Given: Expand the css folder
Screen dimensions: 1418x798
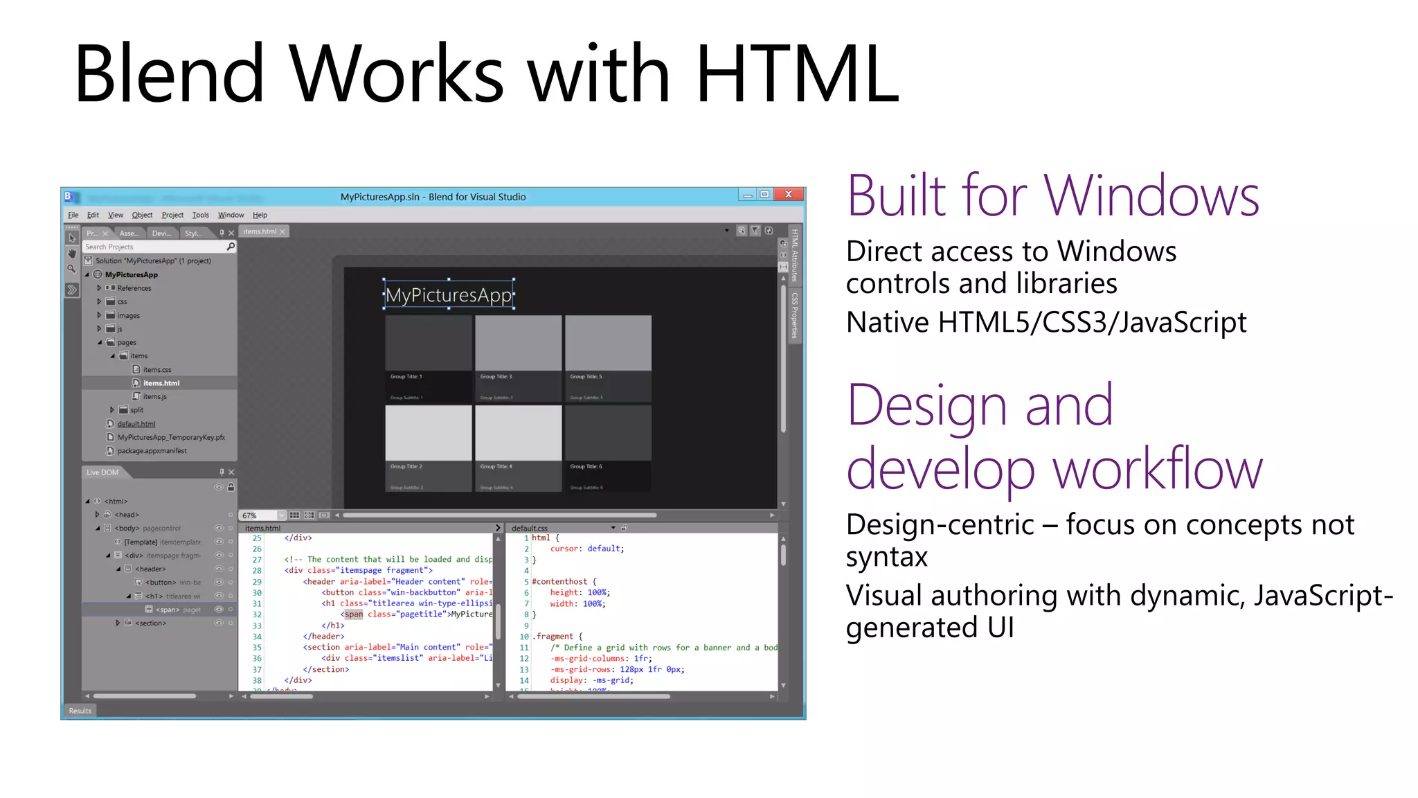Looking at the screenshot, I should pos(99,301).
